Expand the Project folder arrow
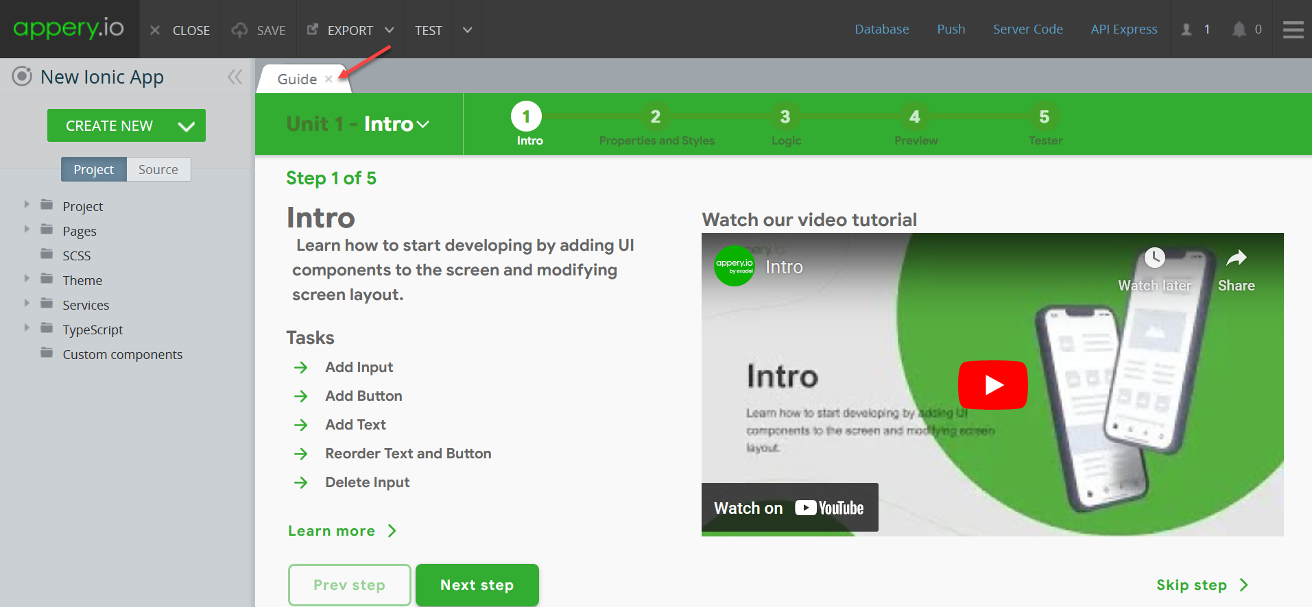 tap(27, 204)
